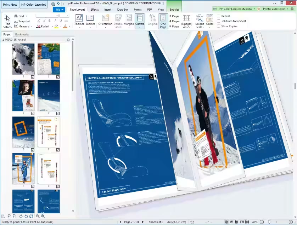
Task: Expand the Printer auto select dropdown
Action: point(277,9)
